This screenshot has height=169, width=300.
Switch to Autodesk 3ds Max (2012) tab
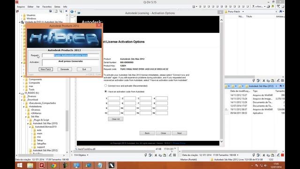pyautogui.click(x=261, y=86)
